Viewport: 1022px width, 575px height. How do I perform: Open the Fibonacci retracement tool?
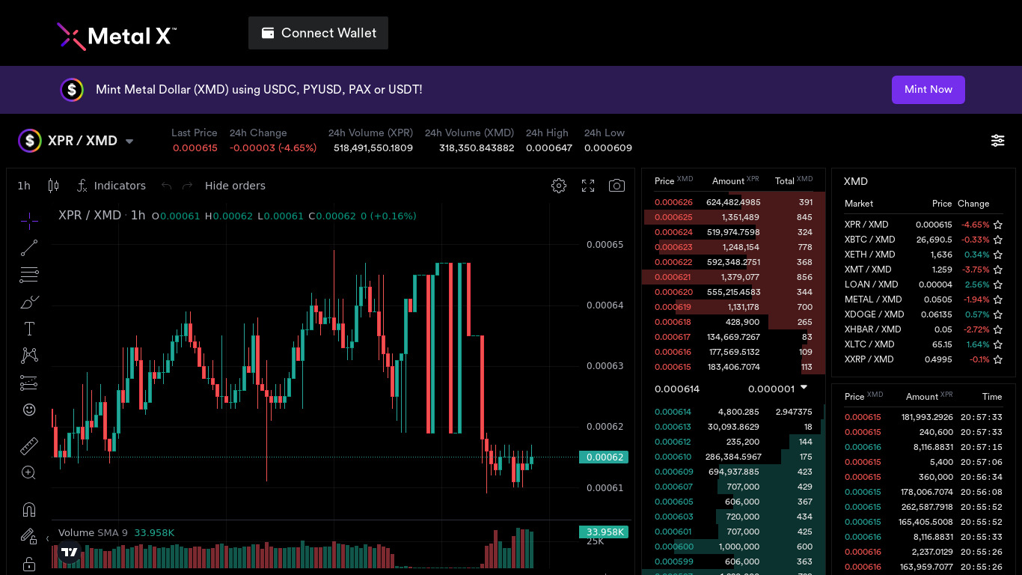29,274
